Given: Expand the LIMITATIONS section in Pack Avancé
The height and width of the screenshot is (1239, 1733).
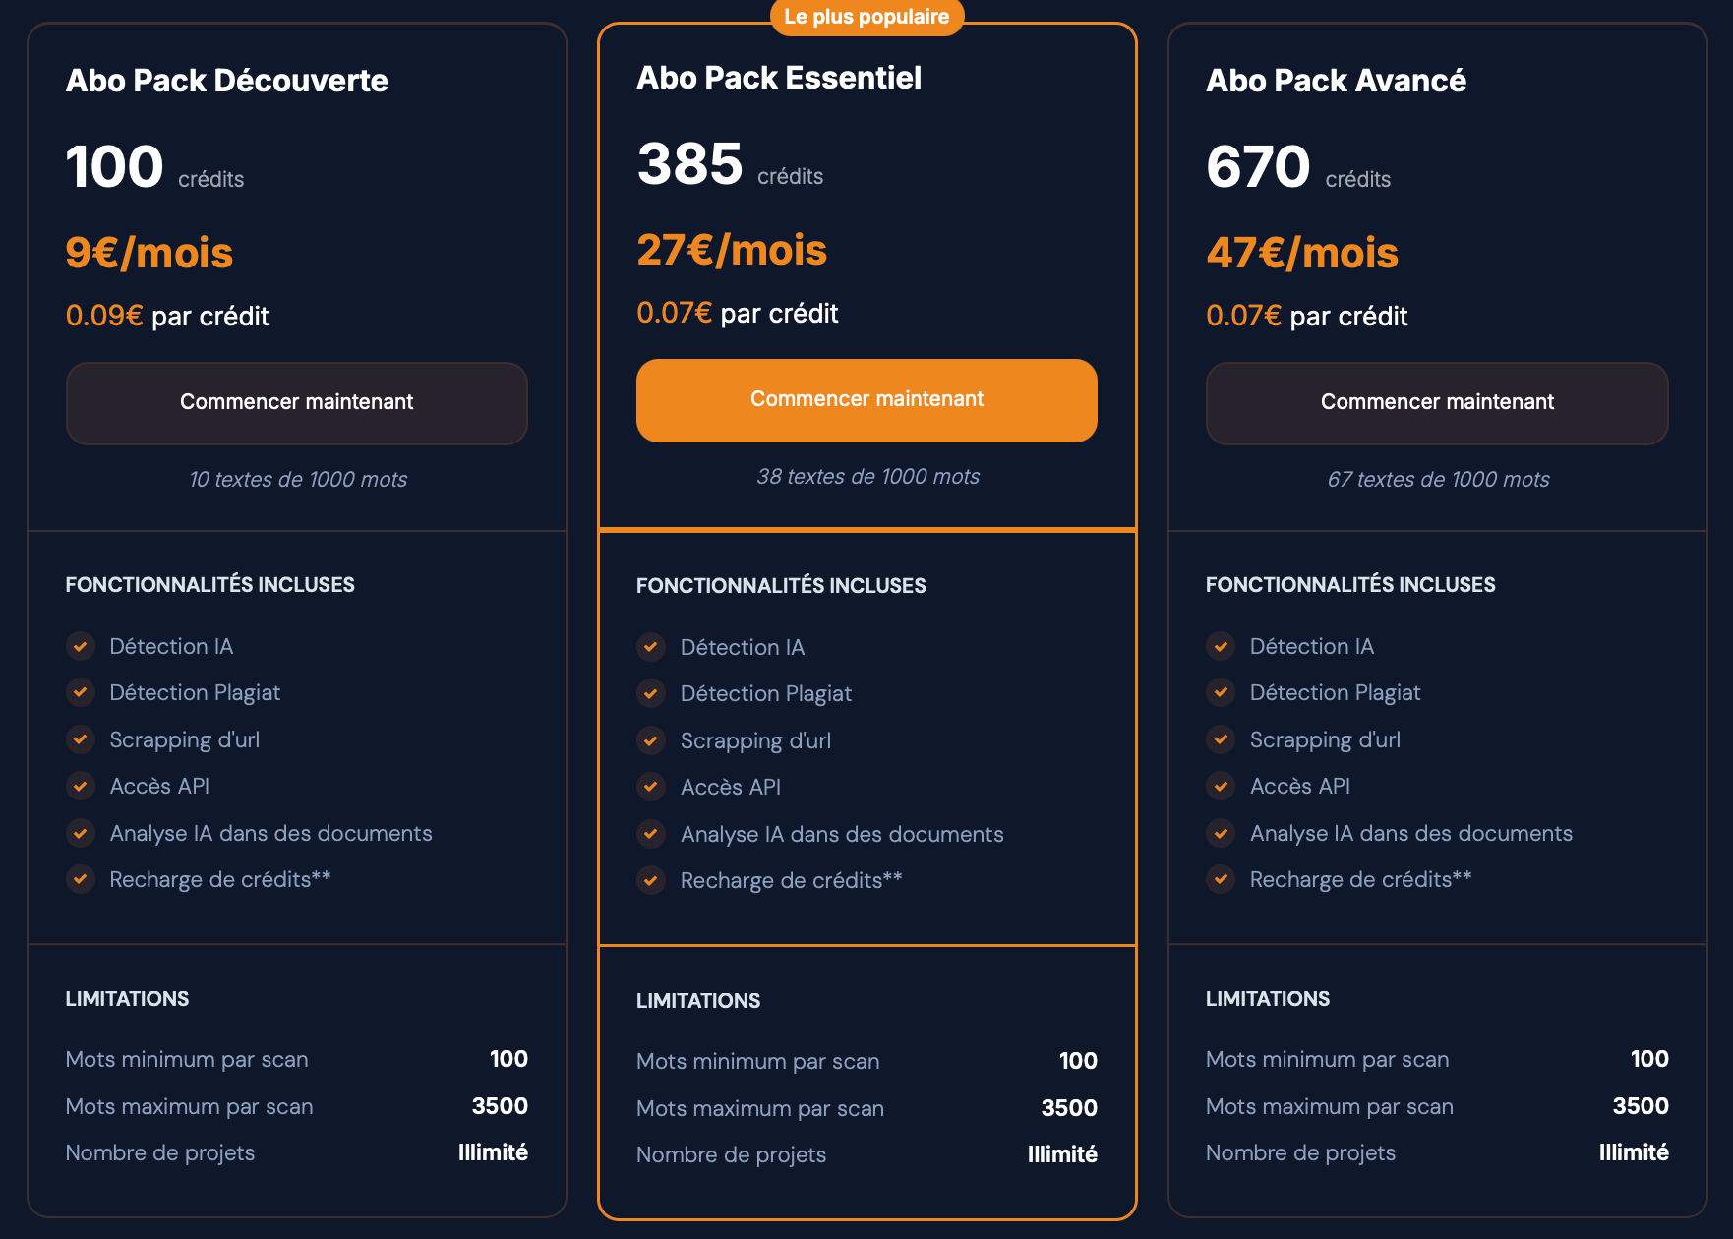Looking at the screenshot, I should click(x=1267, y=998).
